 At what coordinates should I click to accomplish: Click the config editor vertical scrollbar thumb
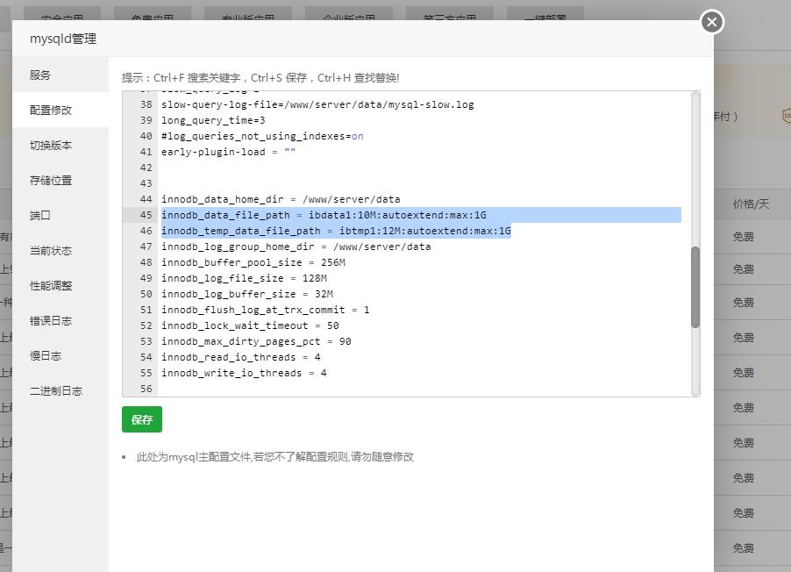tap(695, 287)
